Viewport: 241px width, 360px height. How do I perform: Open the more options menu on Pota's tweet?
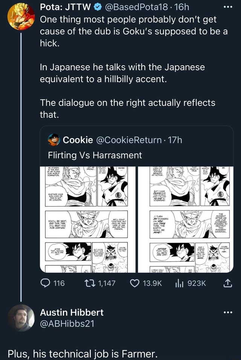coord(227,8)
